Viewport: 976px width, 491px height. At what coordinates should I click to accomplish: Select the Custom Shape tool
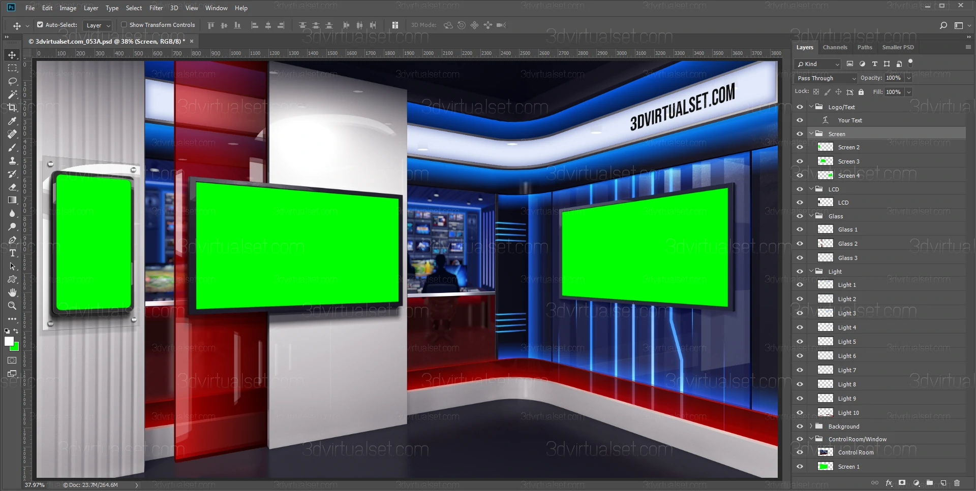click(12, 279)
